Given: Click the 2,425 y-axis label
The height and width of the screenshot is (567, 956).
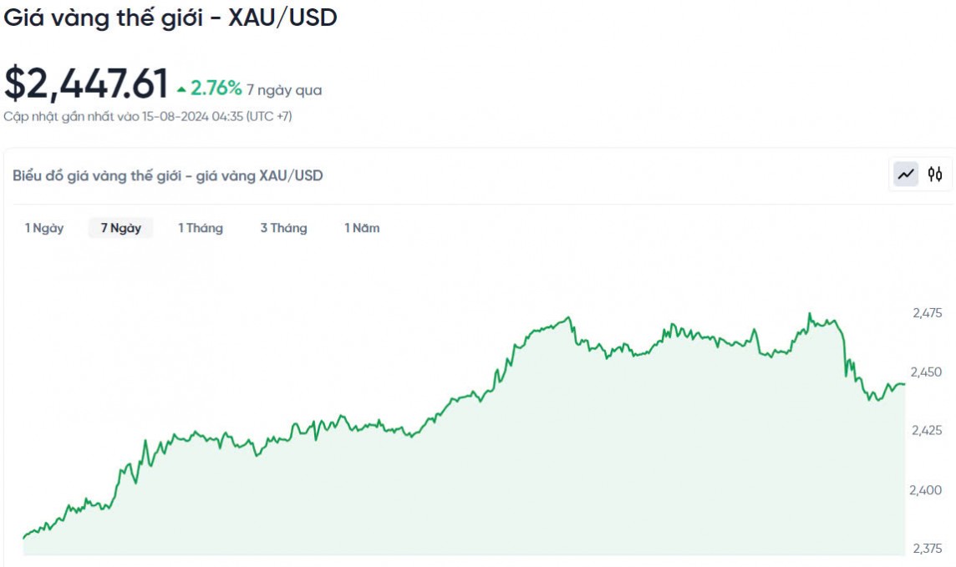Looking at the screenshot, I should tap(927, 430).
